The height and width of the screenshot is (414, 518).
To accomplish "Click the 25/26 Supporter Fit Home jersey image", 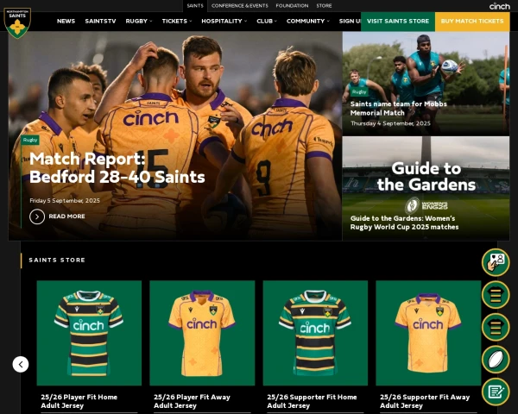I will point(315,333).
